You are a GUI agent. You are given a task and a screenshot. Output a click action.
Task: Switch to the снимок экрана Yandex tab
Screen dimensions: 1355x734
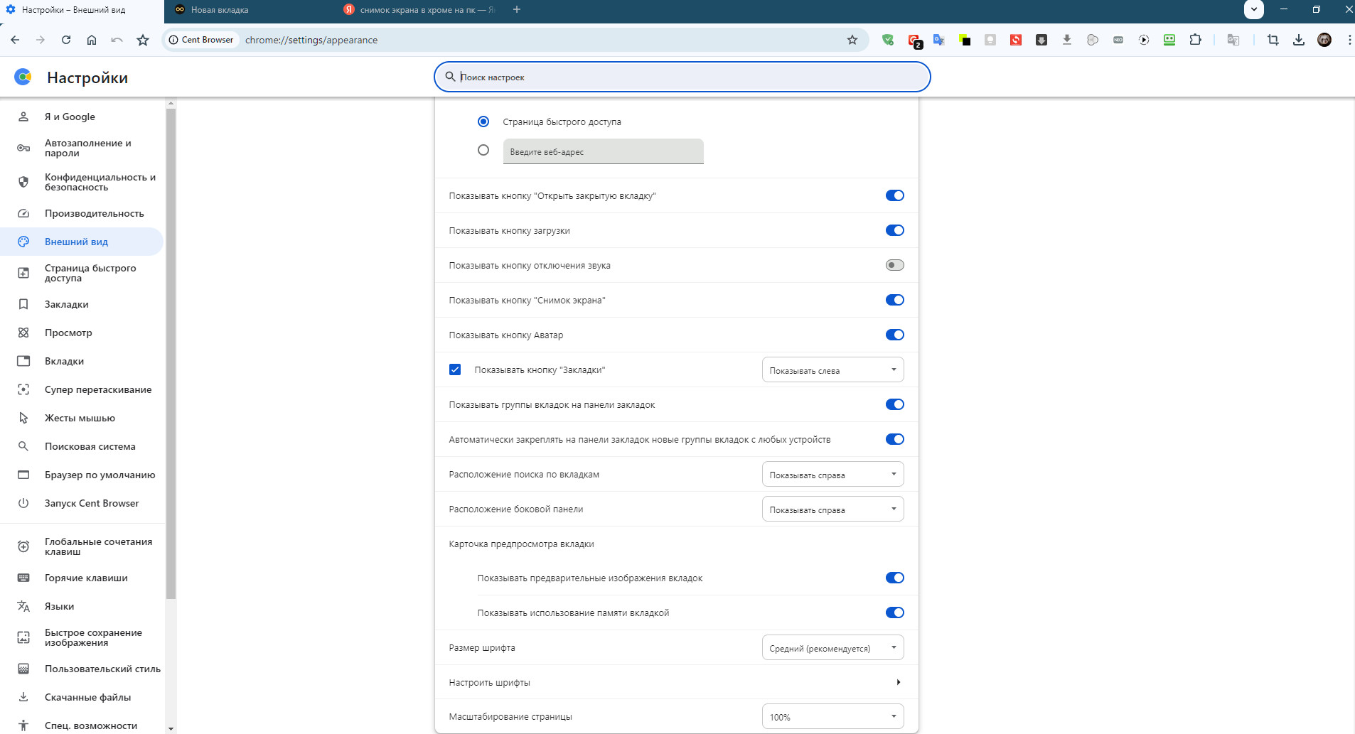point(419,10)
